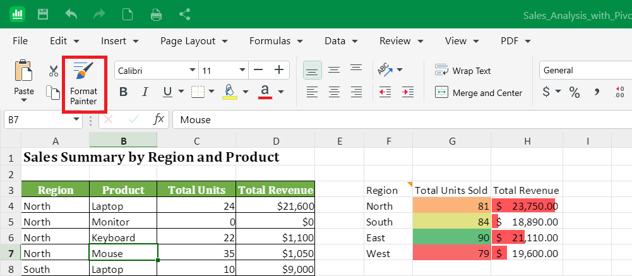Open the Page Layout menu
Image resolution: width=632 pixels, height=276 pixels.
194,40
